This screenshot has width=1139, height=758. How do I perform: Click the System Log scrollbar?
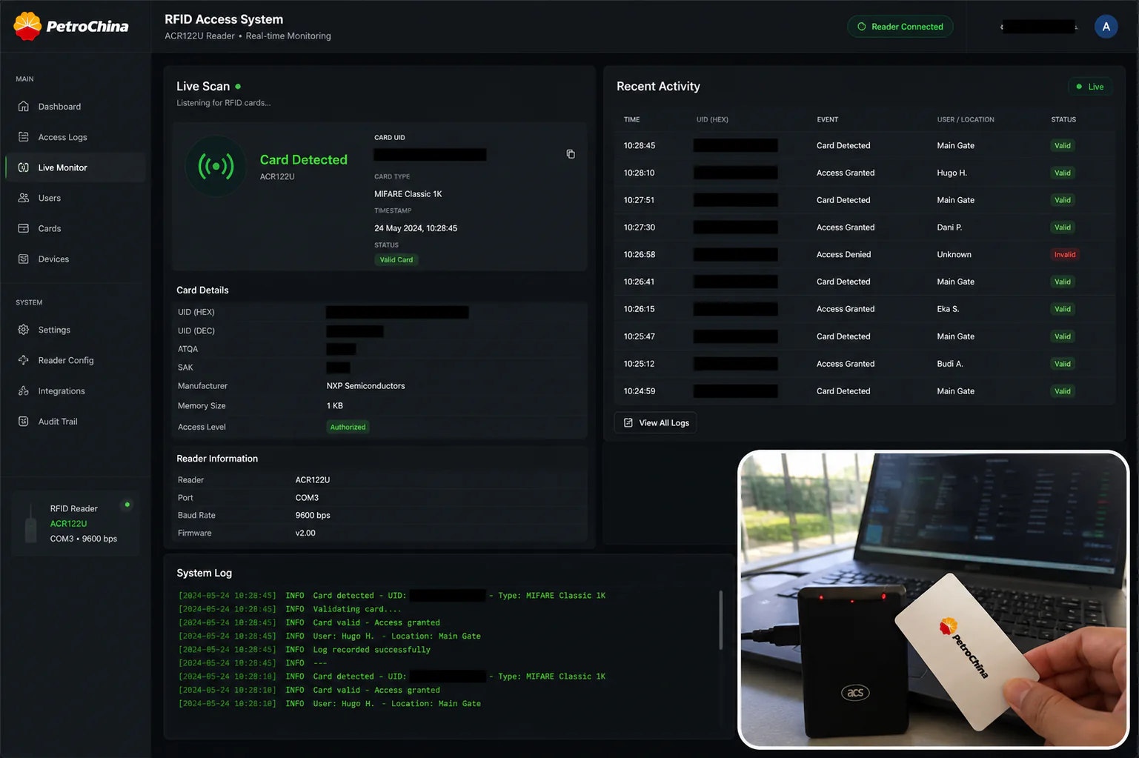pos(720,620)
